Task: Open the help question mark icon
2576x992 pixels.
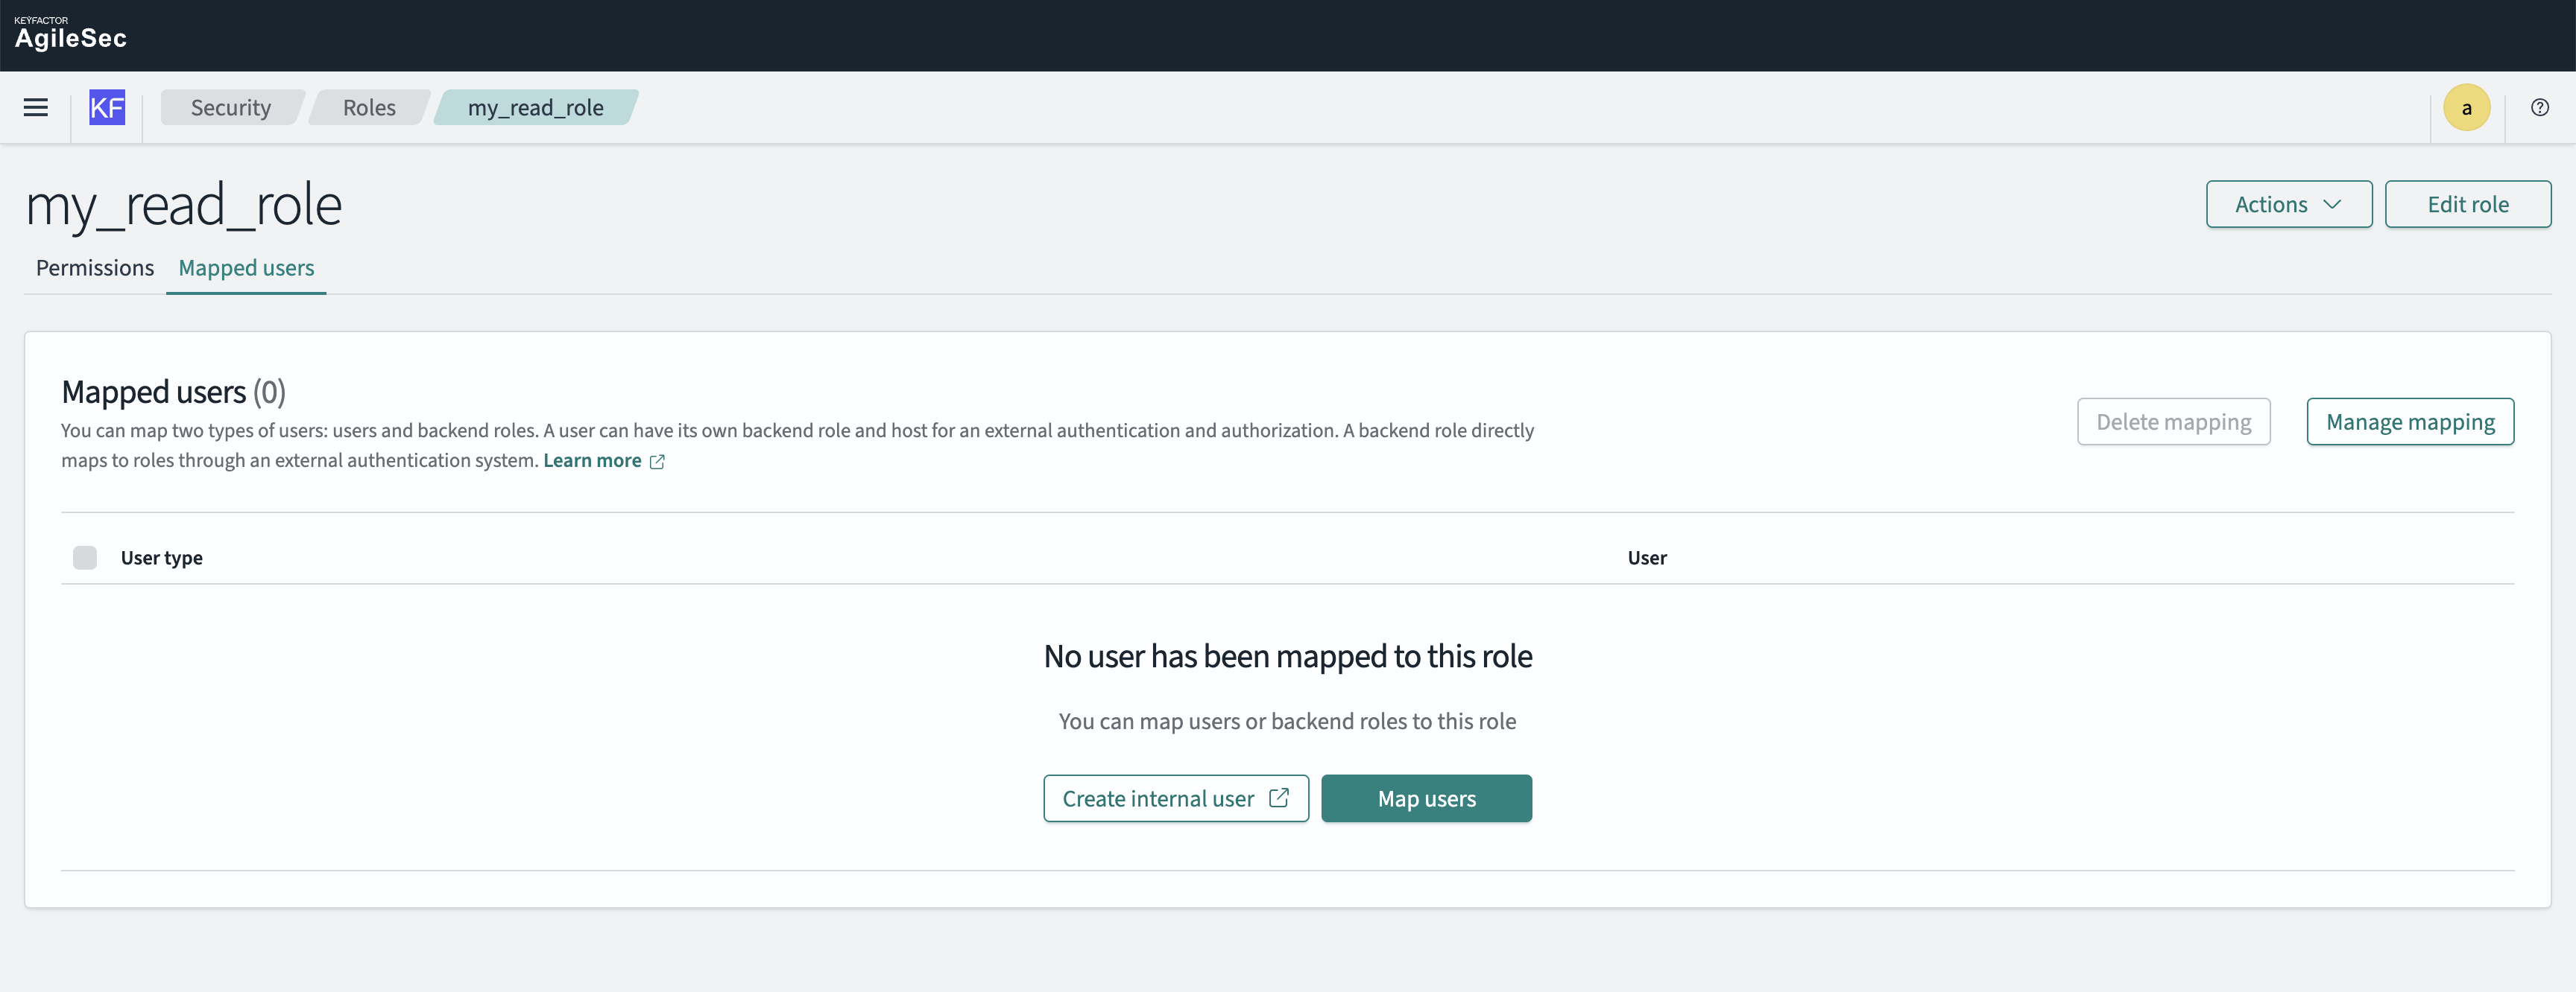Action: coord(2539,108)
